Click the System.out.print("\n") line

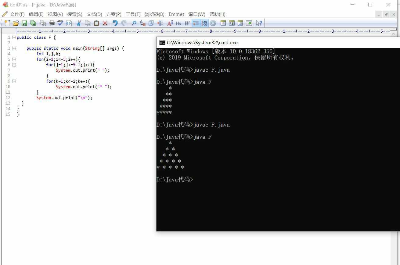click(x=64, y=98)
